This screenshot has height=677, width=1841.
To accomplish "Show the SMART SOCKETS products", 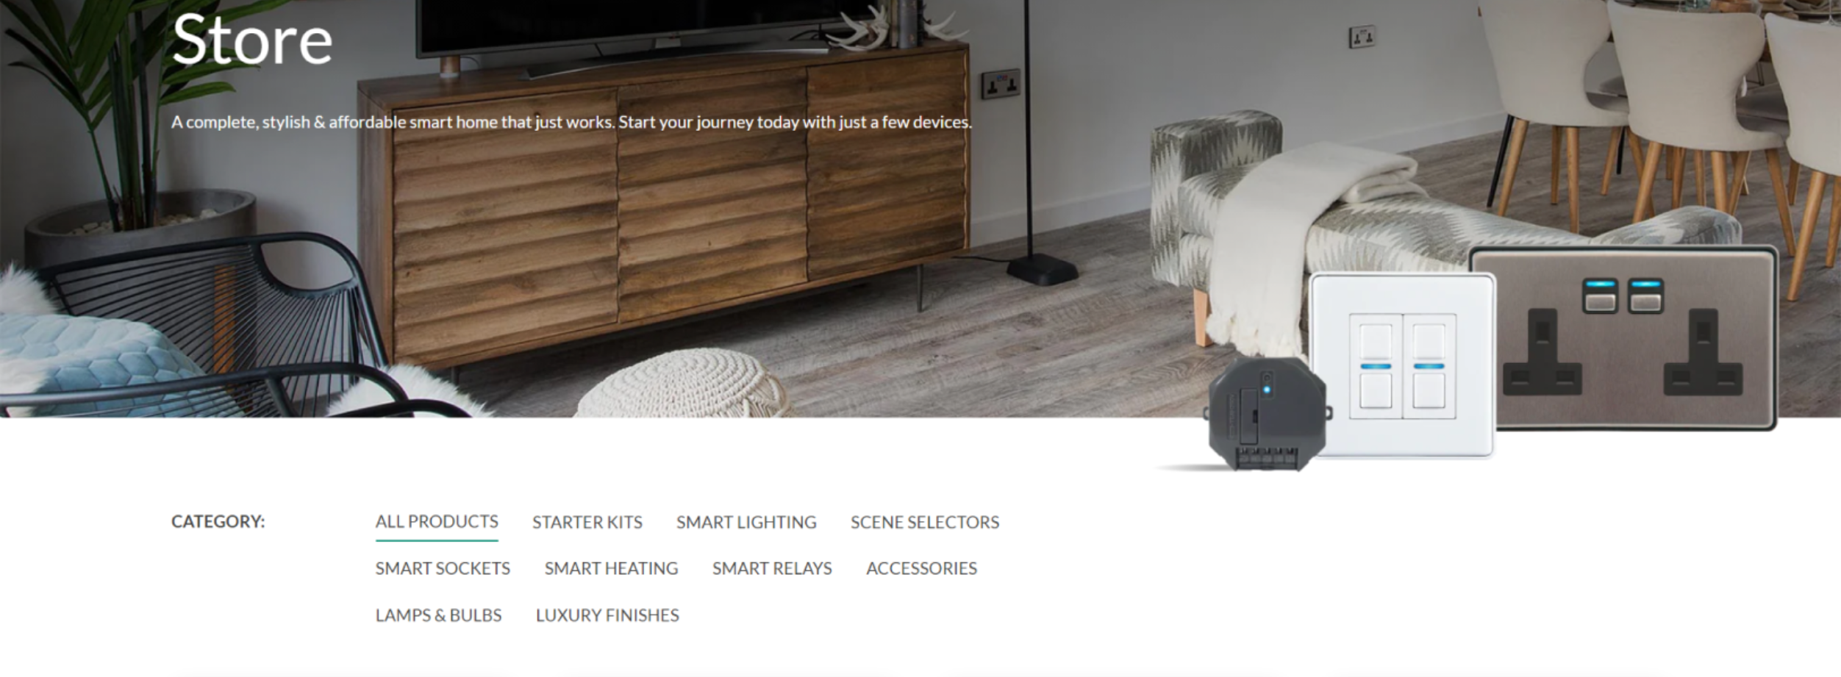I will [x=443, y=568].
